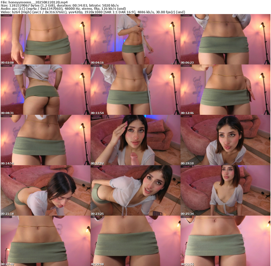271x266 pixels.
Task: Select the thumbnail timestamped 00:29:48
Action: coord(135,241)
